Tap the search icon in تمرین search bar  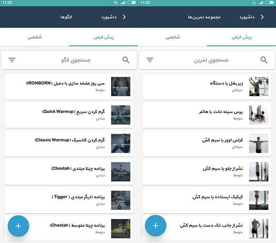[x=264, y=60]
